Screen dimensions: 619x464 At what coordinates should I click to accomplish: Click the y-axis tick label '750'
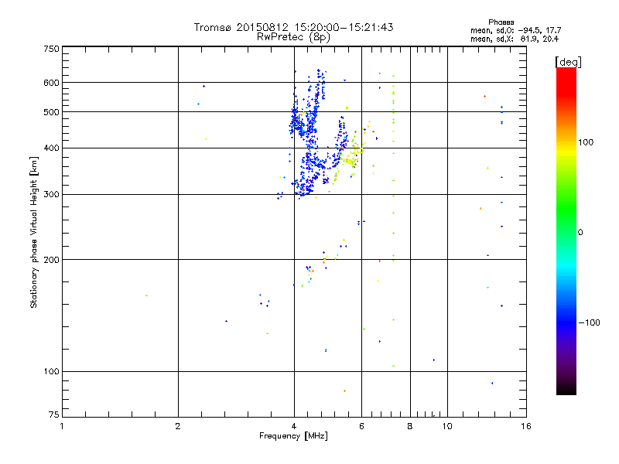[51, 49]
